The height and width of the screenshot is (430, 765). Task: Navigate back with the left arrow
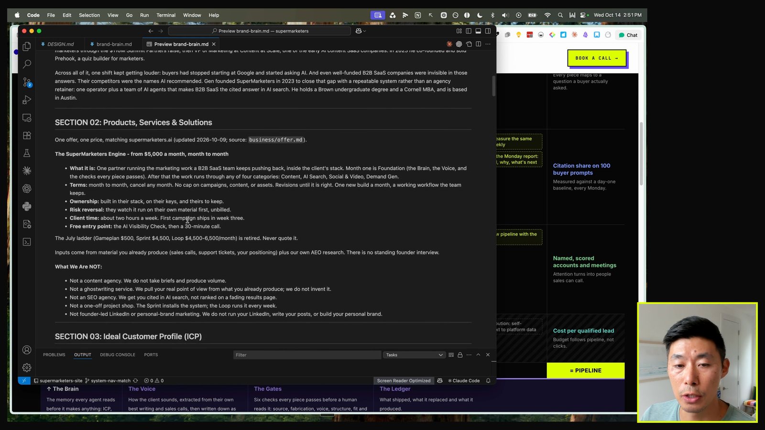(x=151, y=31)
